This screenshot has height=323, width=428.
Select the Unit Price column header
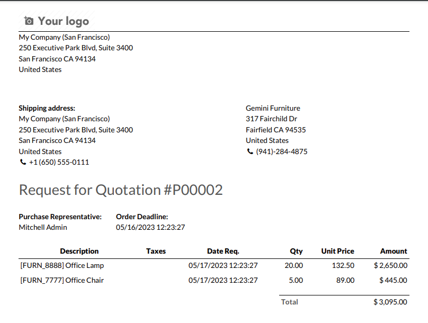337,251
